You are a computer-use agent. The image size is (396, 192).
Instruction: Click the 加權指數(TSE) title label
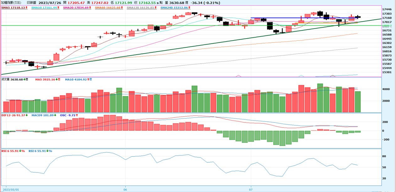(11, 3)
